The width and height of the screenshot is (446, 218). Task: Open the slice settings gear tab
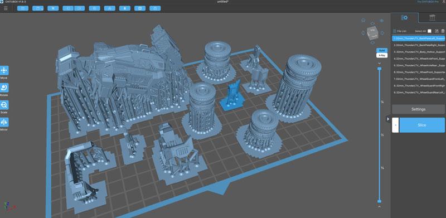point(404,18)
